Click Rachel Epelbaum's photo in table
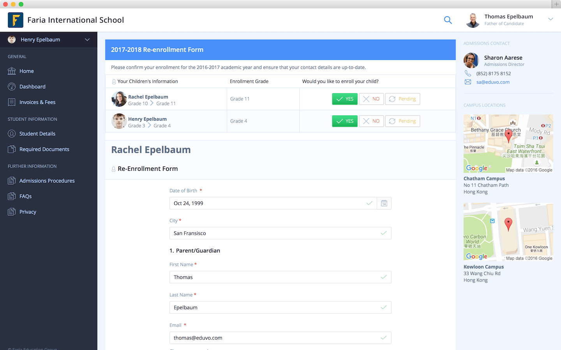 pos(119,99)
